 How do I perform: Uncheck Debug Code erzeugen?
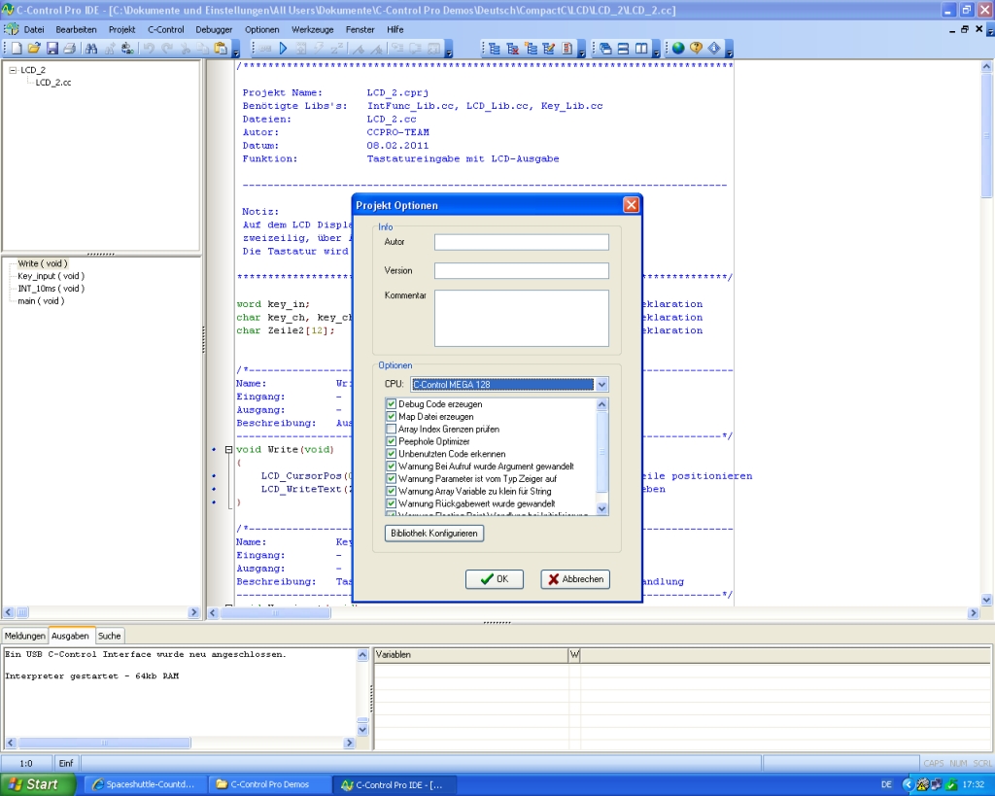(392, 403)
